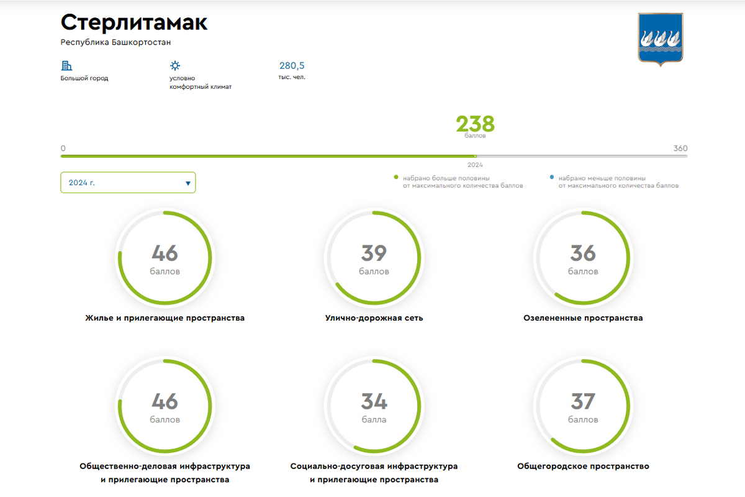Click the Общегородское пространство label

pyautogui.click(x=583, y=467)
